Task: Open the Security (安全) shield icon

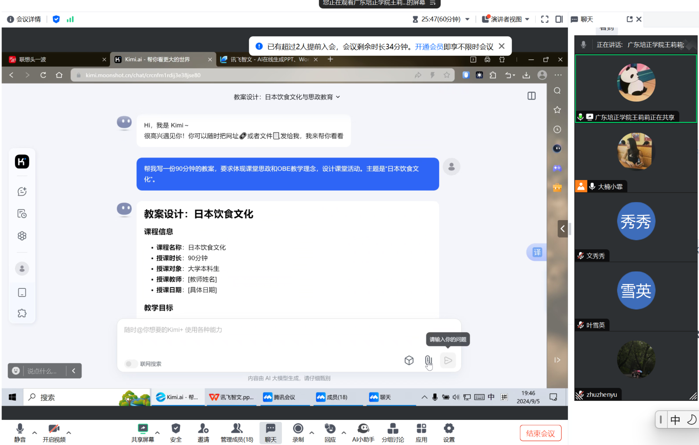Action: click(x=176, y=429)
